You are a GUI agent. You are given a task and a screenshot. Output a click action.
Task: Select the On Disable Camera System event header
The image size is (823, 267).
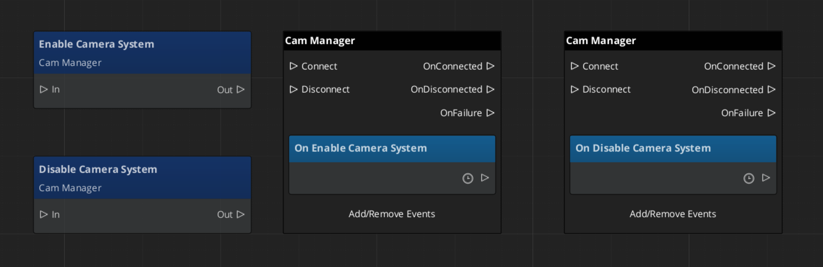(x=673, y=148)
